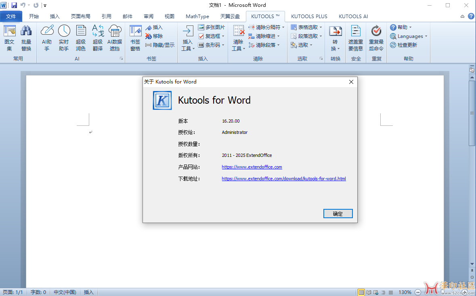The image size is (476, 296).
Task: Click the 页面: 1/1 page indicator
Action: coord(13,292)
